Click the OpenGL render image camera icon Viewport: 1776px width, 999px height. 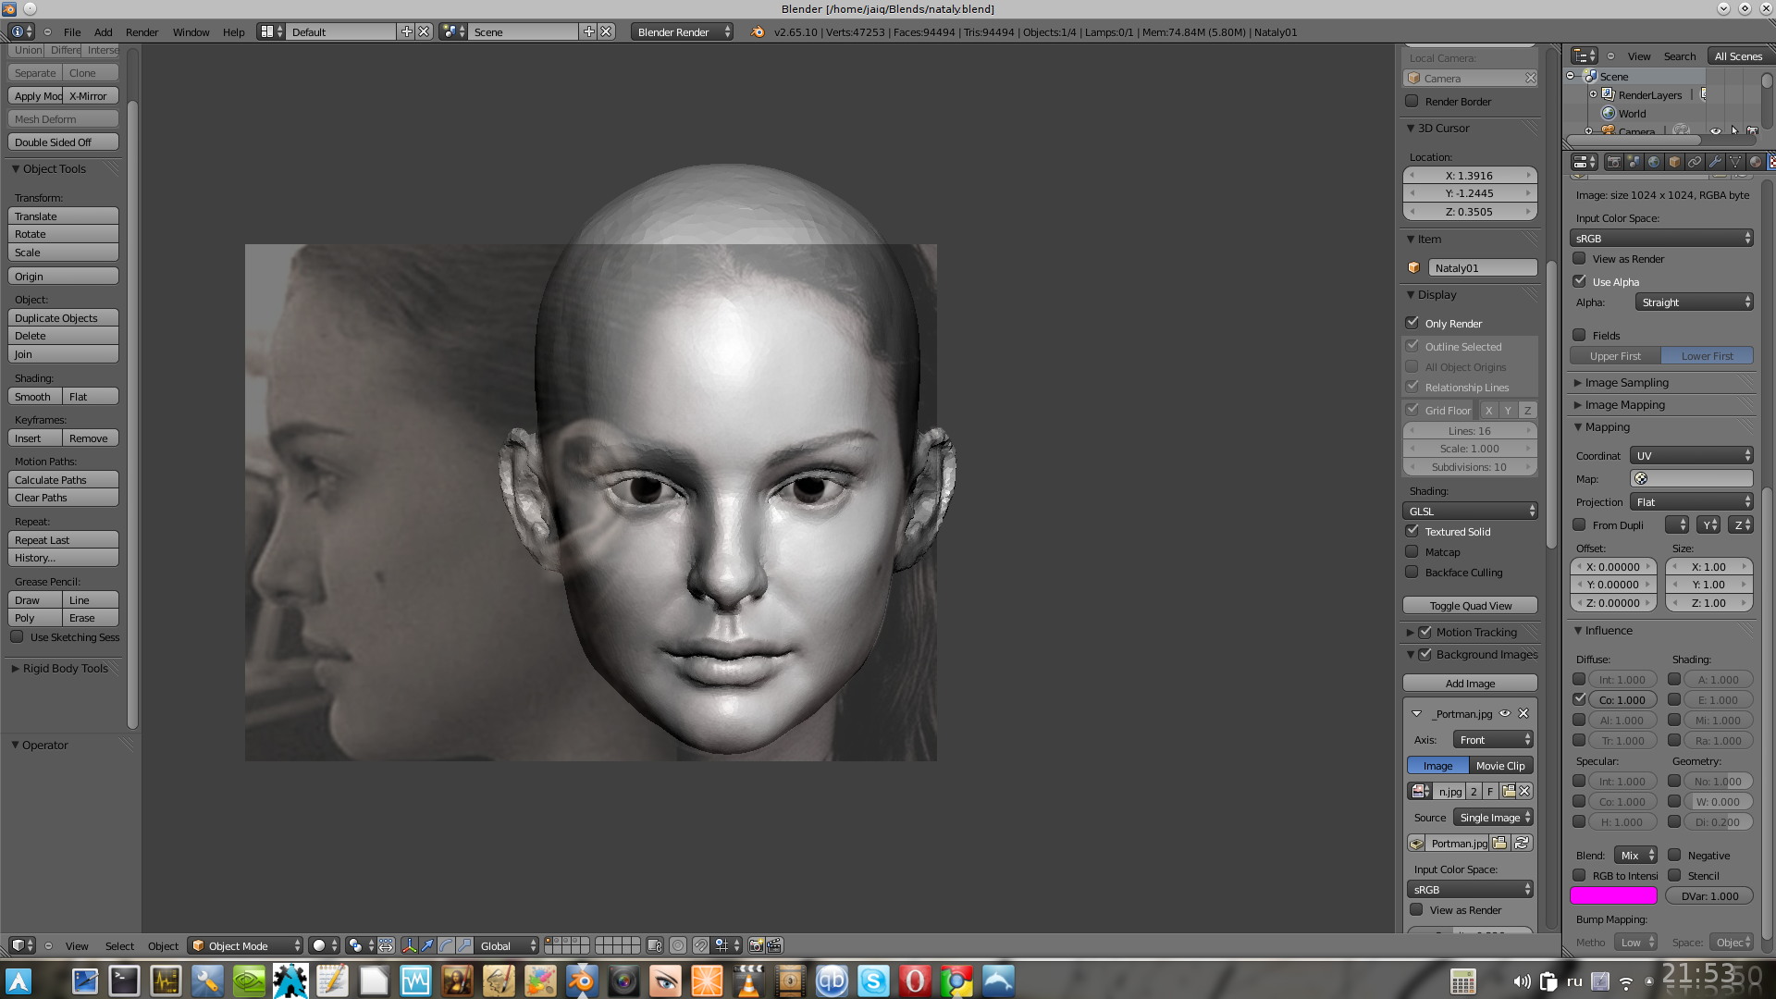point(756,945)
